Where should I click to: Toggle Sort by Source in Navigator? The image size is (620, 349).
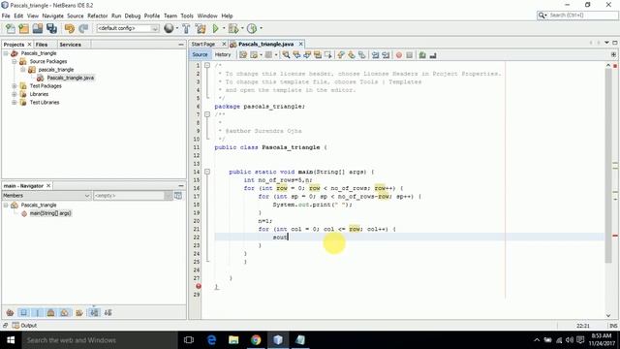(x=108, y=312)
